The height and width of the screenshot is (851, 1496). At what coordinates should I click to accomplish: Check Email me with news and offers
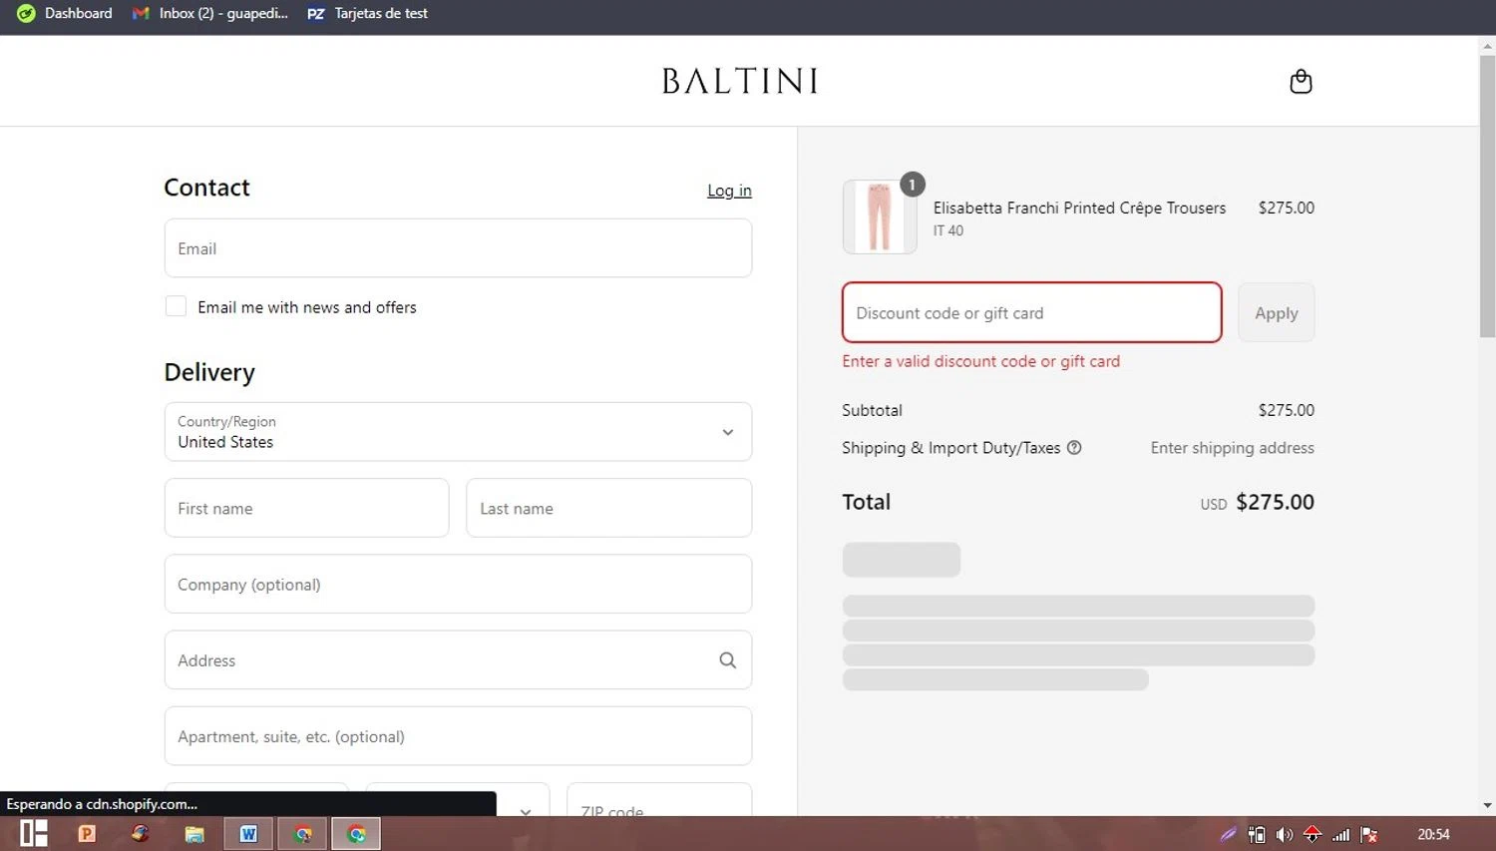[176, 306]
